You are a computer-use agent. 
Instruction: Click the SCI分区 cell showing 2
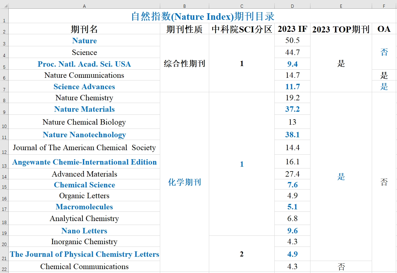coord(242,254)
